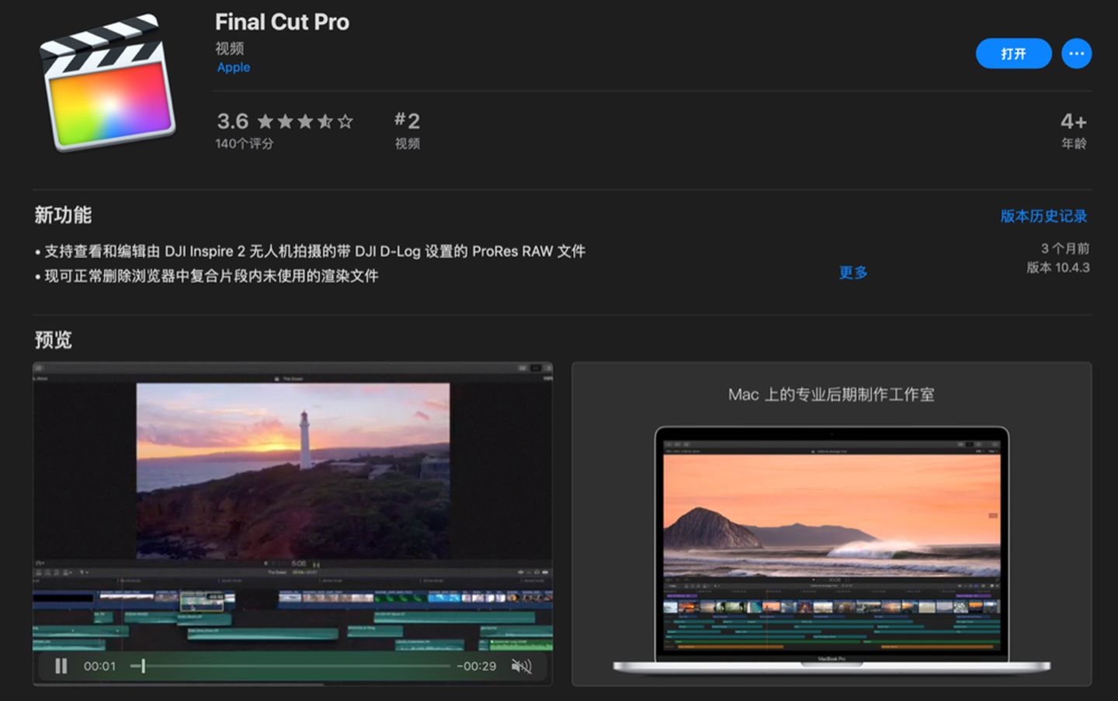1118x701 pixels.
Task: Click the 140个评分 ratings count
Action: pyautogui.click(x=245, y=143)
